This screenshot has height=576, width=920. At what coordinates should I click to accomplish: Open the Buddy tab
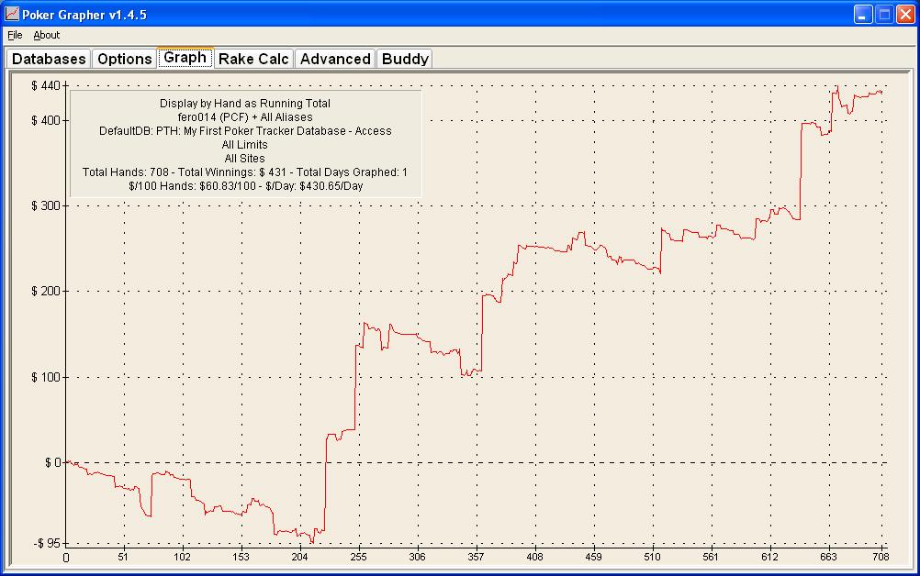405,59
